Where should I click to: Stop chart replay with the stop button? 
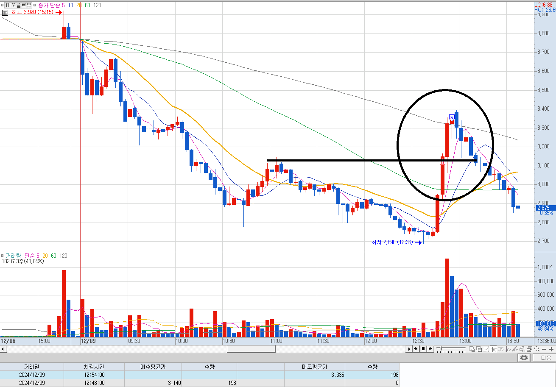click(x=423, y=349)
